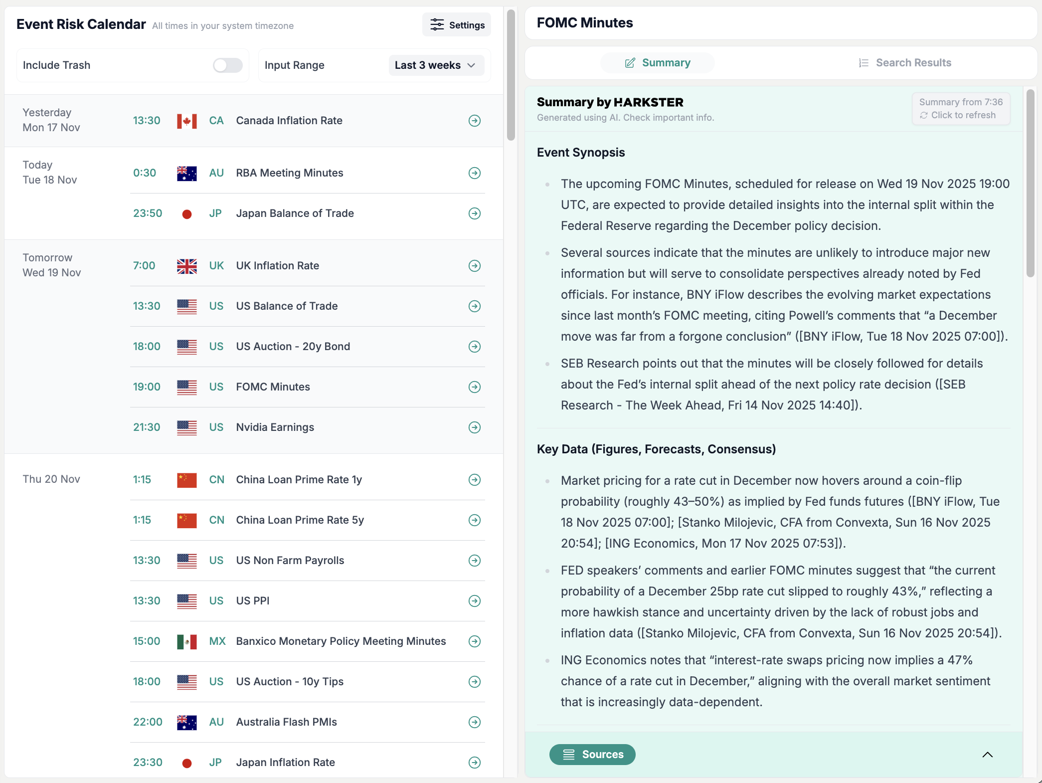Open details arrow for US Auction - 20y Bond

pos(474,347)
